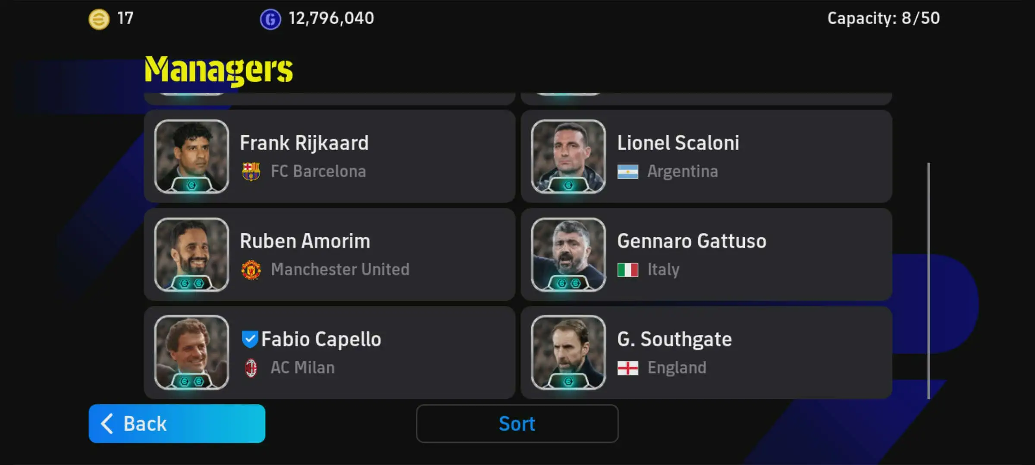Click the blue checkmark beside Fabio Capello

point(250,339)
